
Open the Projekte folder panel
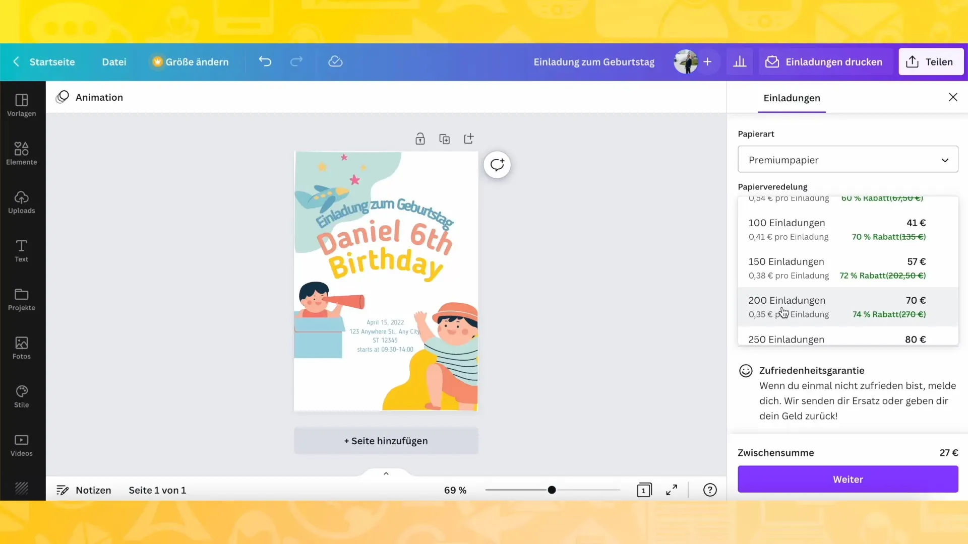[22, 300]
